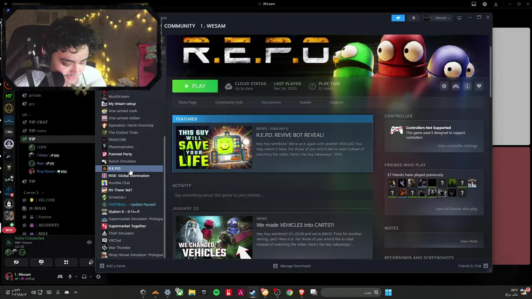The image size is (532, 299).
Task: Open Manage Downloads
Action: tap(292, 266)
